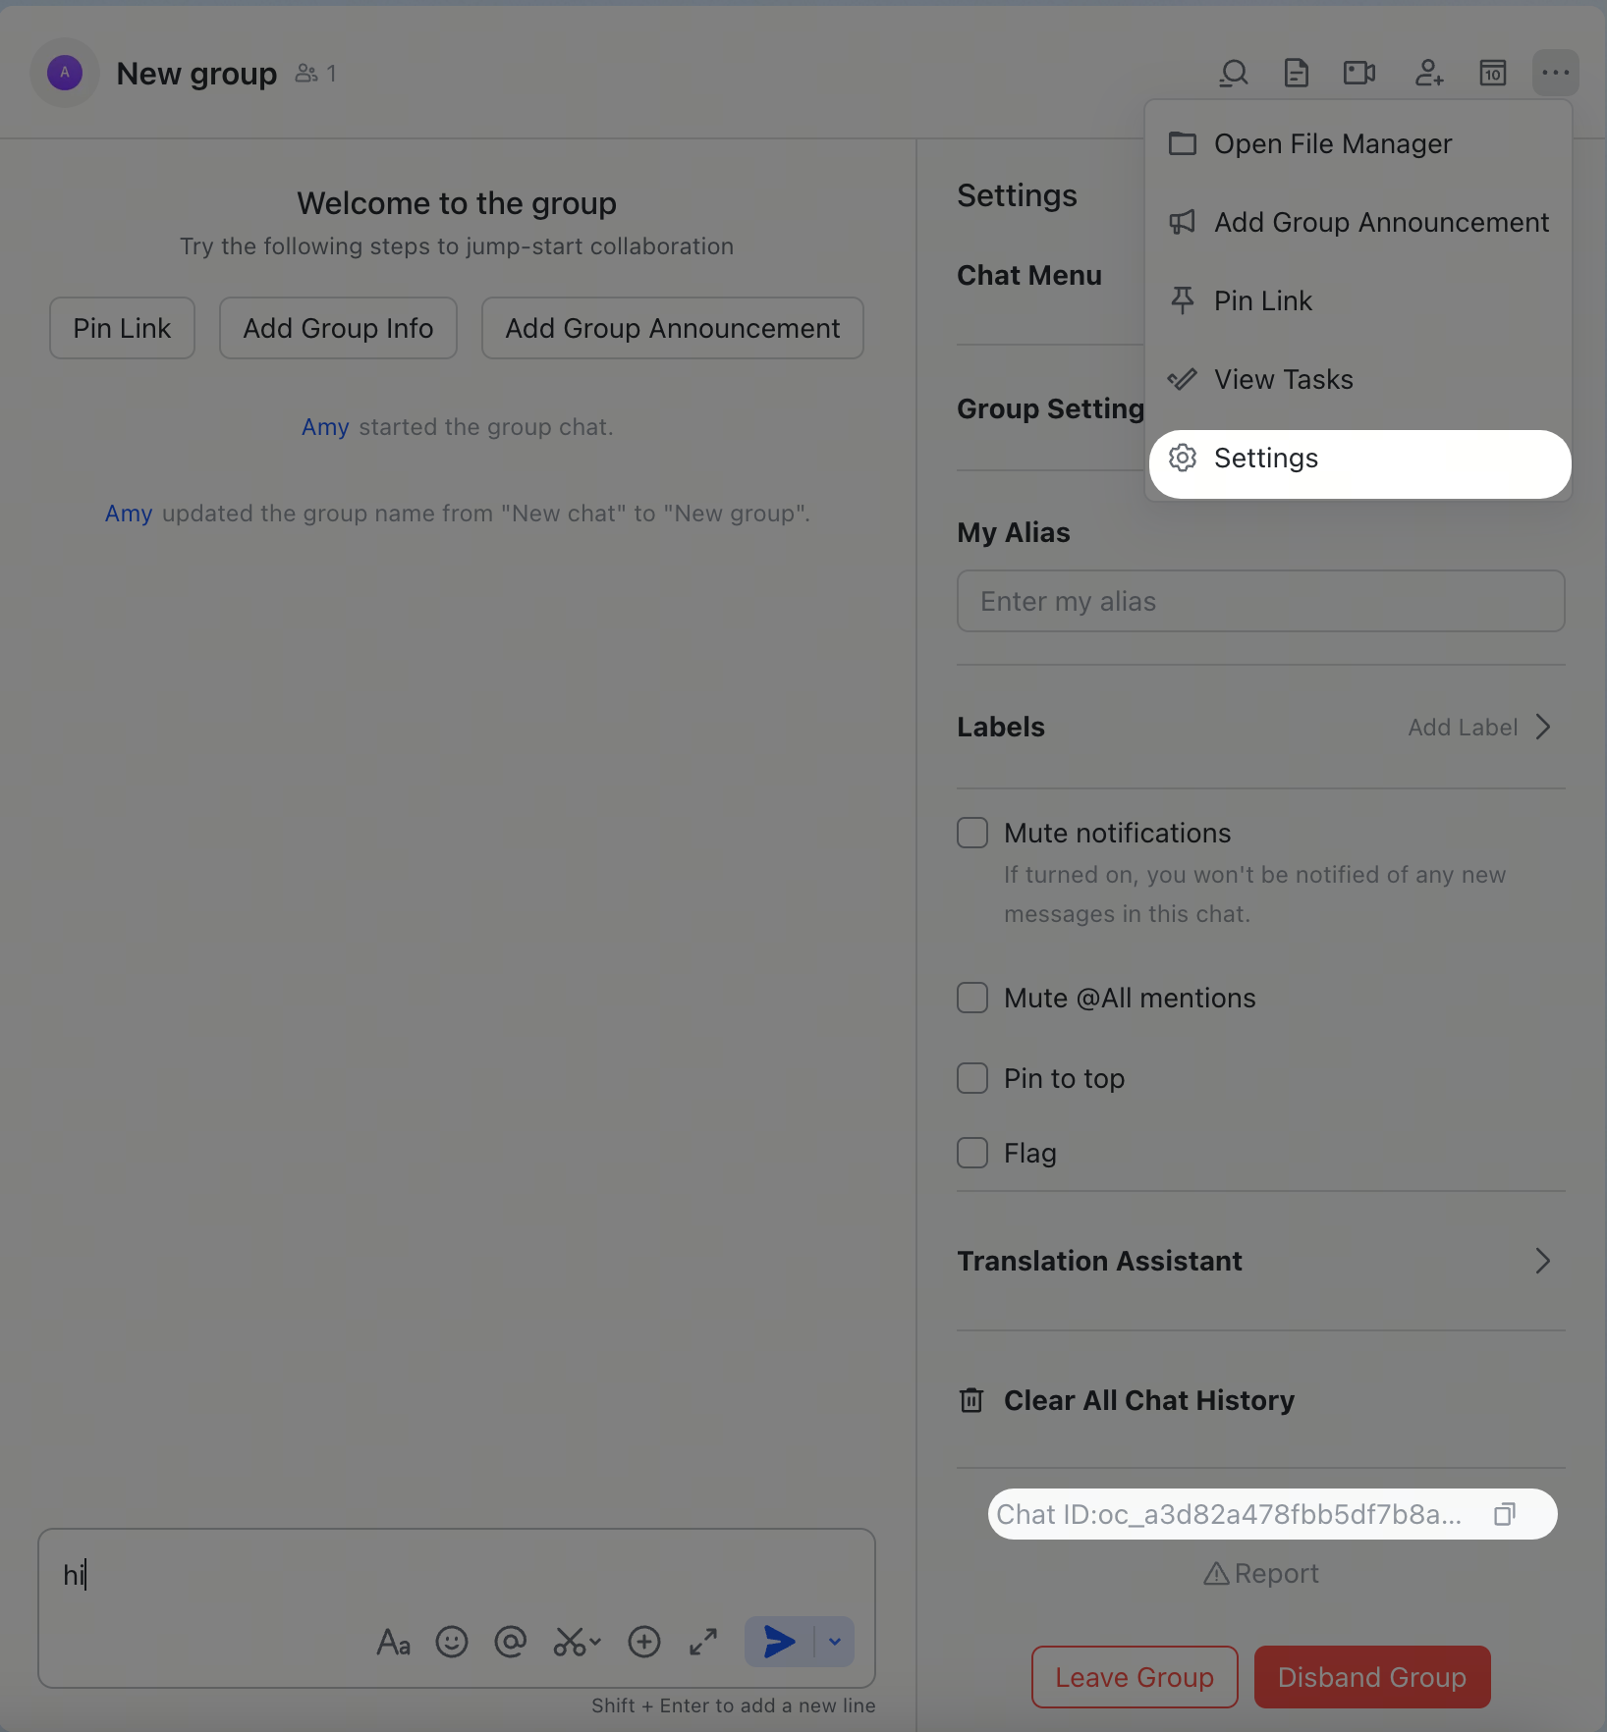Open Add Label options
Viewport: 1607px width, 1732px height.
[1465, 727]
